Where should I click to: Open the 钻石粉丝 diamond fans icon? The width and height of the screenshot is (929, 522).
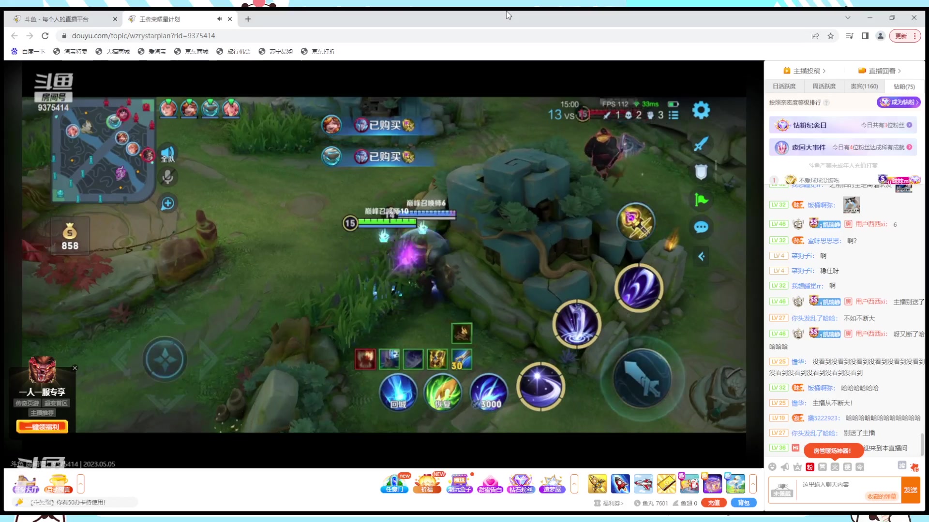click(521, 483)
